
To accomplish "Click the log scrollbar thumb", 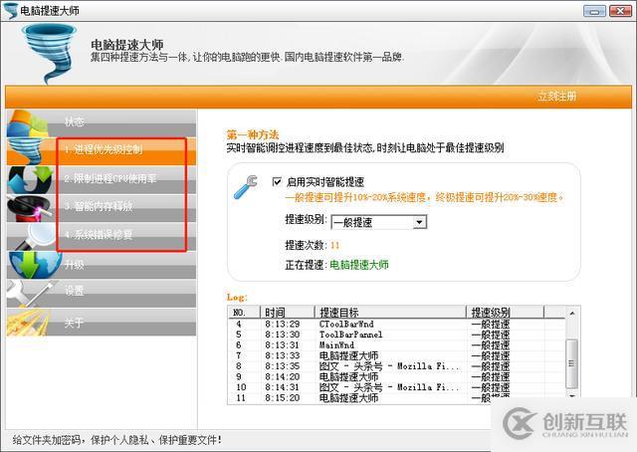I will tap(571, 363).
